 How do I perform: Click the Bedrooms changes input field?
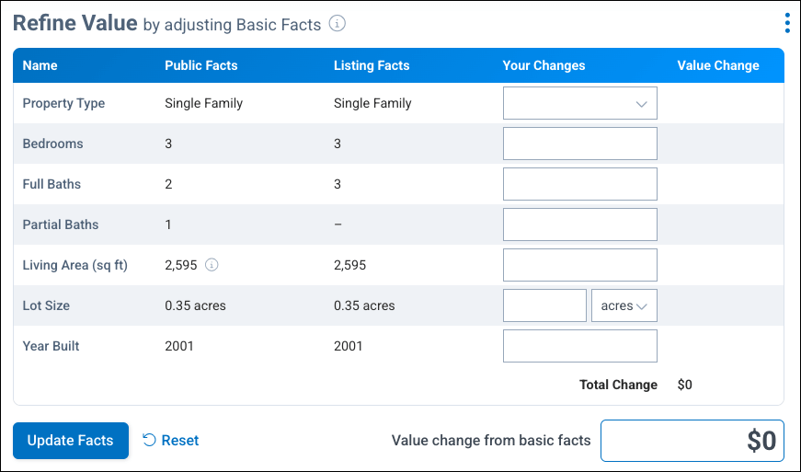point(579,144)
